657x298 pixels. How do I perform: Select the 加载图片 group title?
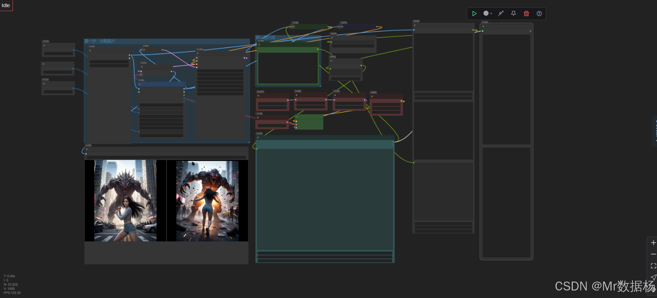pyautogui.click(x=100, y=41)
